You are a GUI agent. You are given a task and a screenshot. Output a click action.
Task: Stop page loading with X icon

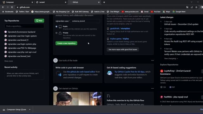(x=12, y=7)
